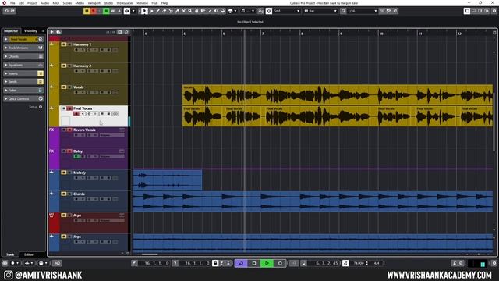The height and width of the screenshot is (281, 499).
Task: Open the track list search magnifier
Action: (126, 32)
